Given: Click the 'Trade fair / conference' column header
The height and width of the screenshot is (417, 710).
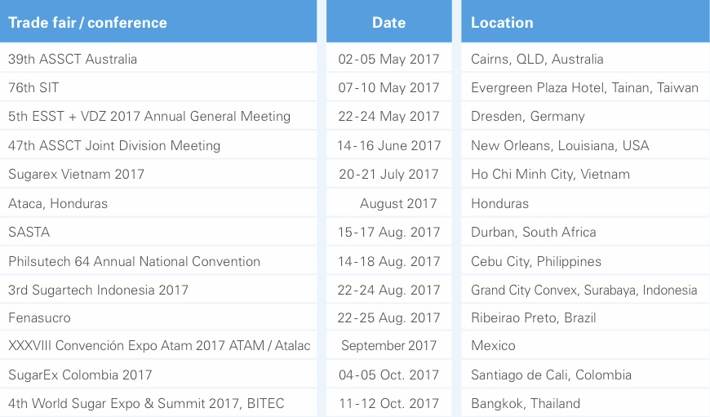Looking at the screenshot, I should [x=87, y=23].
